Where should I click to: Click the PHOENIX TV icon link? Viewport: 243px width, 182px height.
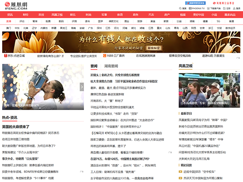click(190, 8)
